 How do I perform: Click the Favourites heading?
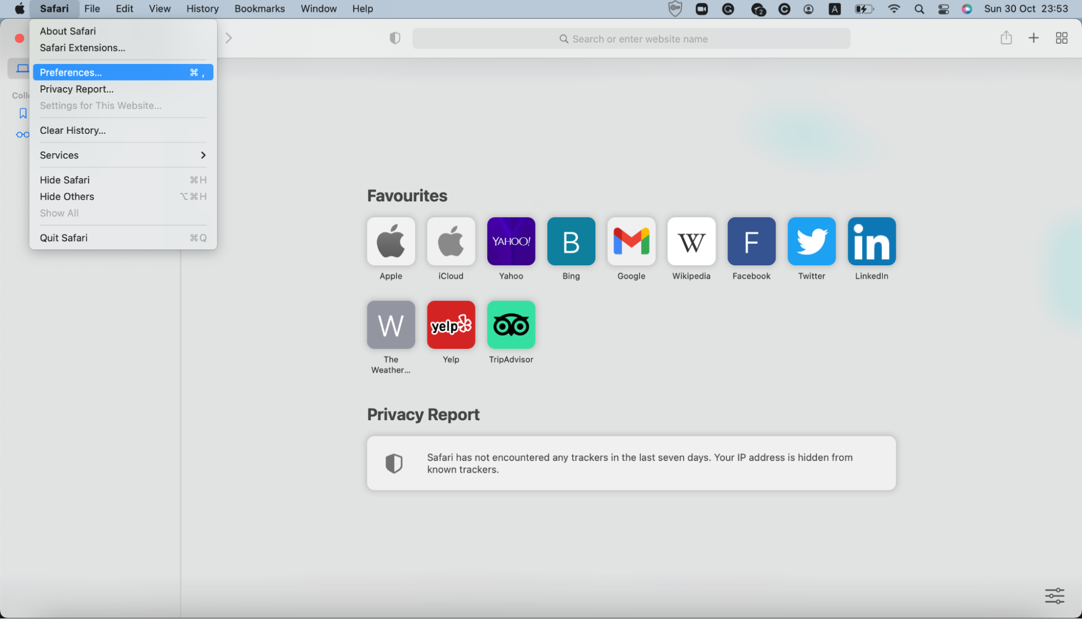pyautogui.click(x=407, y=196)
